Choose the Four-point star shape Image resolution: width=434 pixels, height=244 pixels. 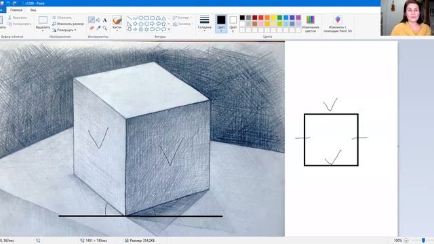click(135, 29)
